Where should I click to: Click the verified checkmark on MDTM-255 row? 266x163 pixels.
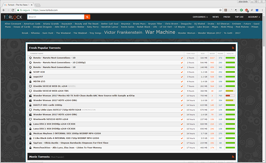(x=182, y=81)
